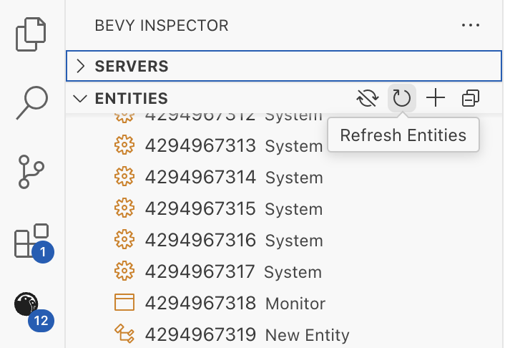
Task: Collapse all entities in the tree
Action: (x=471, y=98)
